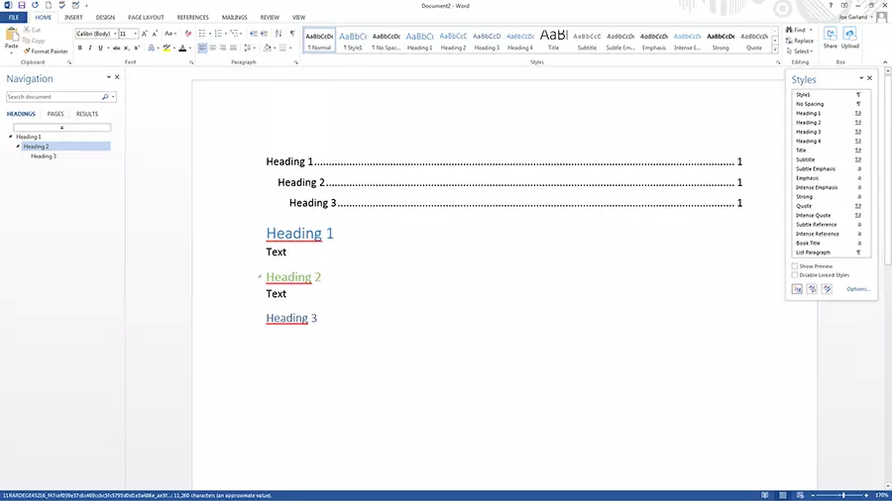This screenshot has width=892, height=501.
Task: Expand the Styles gallery with the More arrow
Action: click(x=774, y=48)
